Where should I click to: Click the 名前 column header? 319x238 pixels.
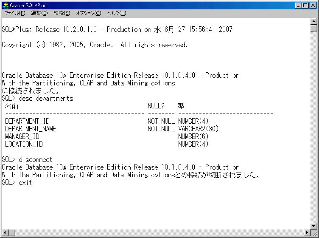pos(11,106)
